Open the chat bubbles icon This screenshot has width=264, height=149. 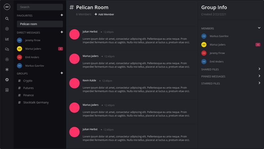tap(7, 49)
